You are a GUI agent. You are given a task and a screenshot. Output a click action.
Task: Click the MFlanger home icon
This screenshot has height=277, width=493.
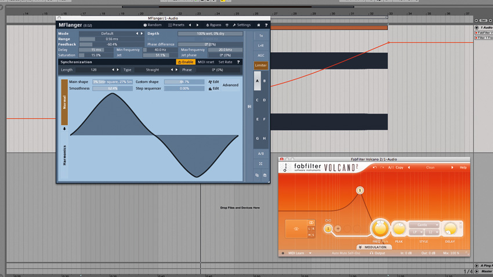point(259,25)
